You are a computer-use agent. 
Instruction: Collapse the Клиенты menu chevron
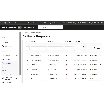(x=16, y=63)
